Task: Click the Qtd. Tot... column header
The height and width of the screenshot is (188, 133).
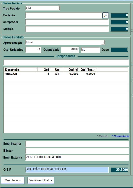Action: [88, 70]
